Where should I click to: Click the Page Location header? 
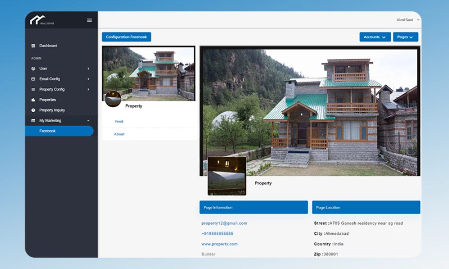tap(366, 207)
